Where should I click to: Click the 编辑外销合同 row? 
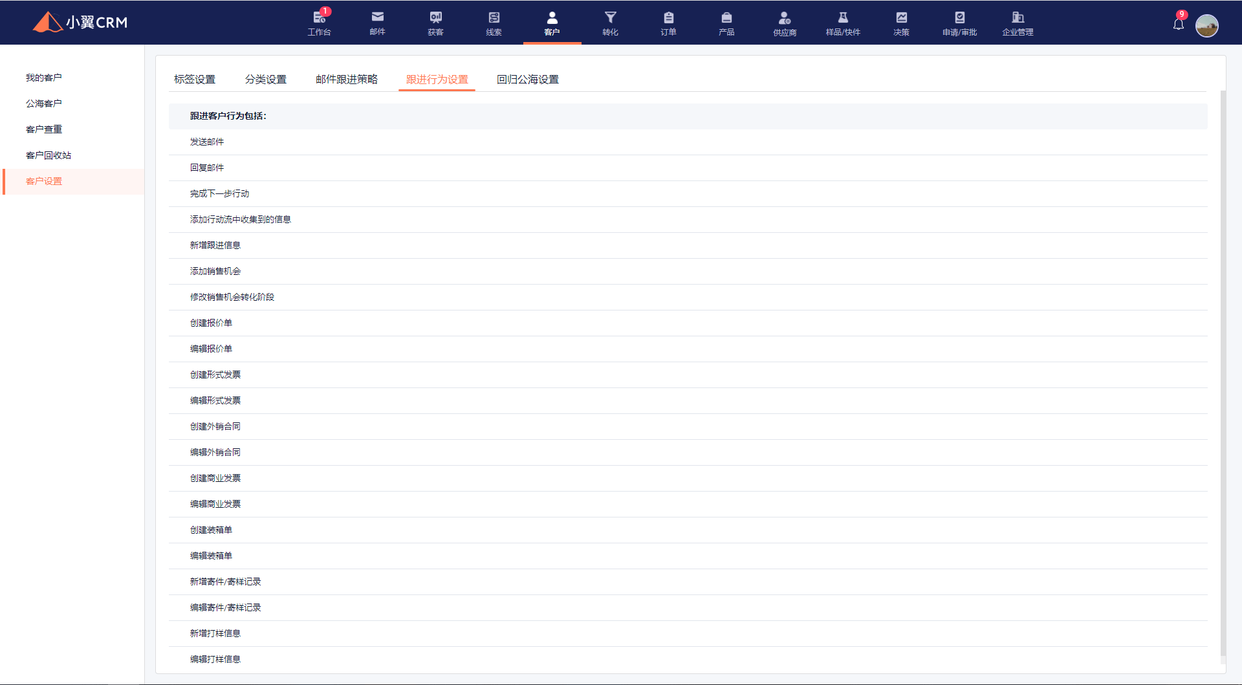click(688, 452)
